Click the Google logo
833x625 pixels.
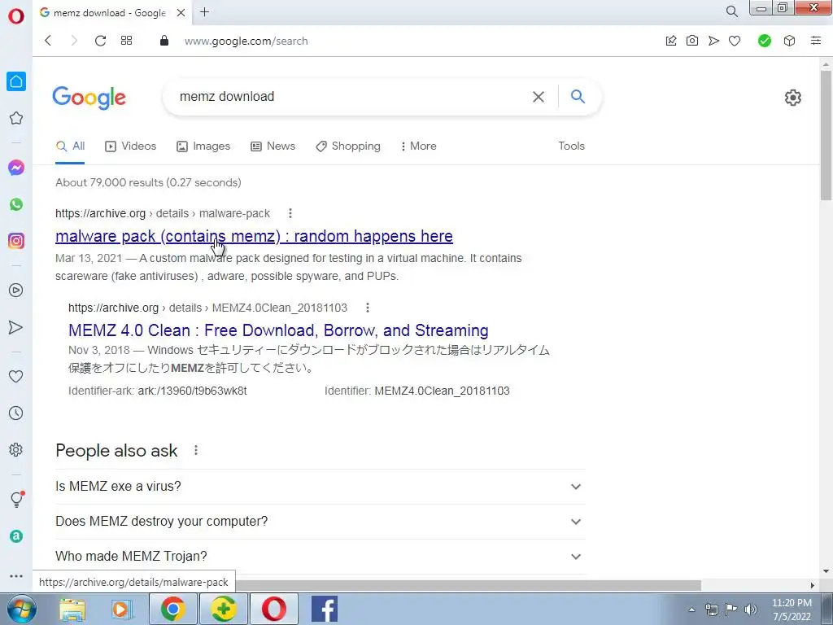[89, 98]
